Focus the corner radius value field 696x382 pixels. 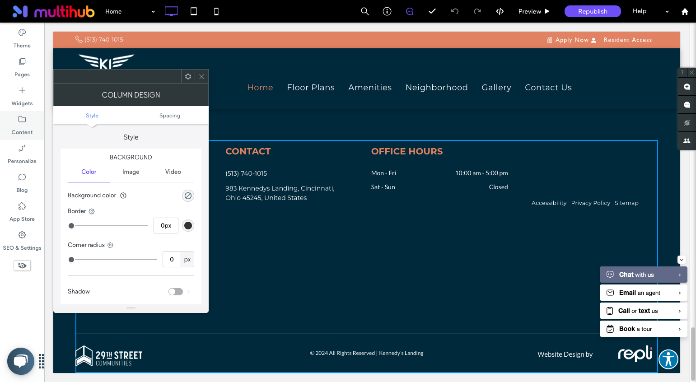coord(172,260)
